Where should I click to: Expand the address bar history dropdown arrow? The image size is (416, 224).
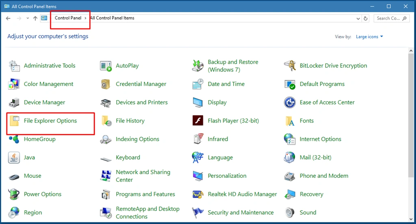358,19
